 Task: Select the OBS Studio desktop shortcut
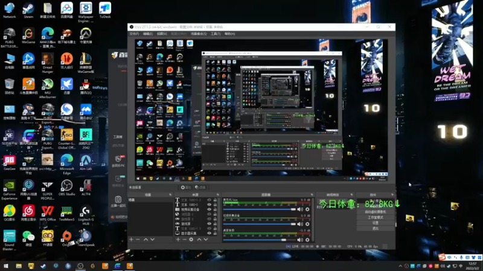pyautogui.click(x=66, y=187)
